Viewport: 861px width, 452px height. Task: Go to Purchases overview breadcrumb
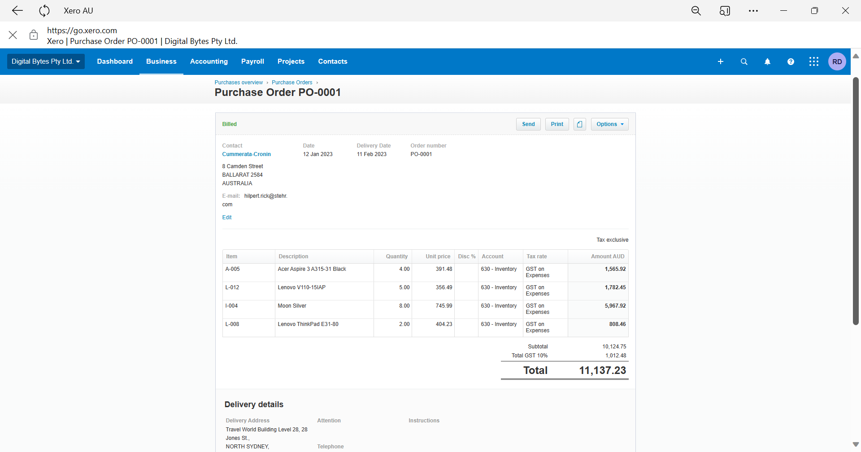point(239,83)
